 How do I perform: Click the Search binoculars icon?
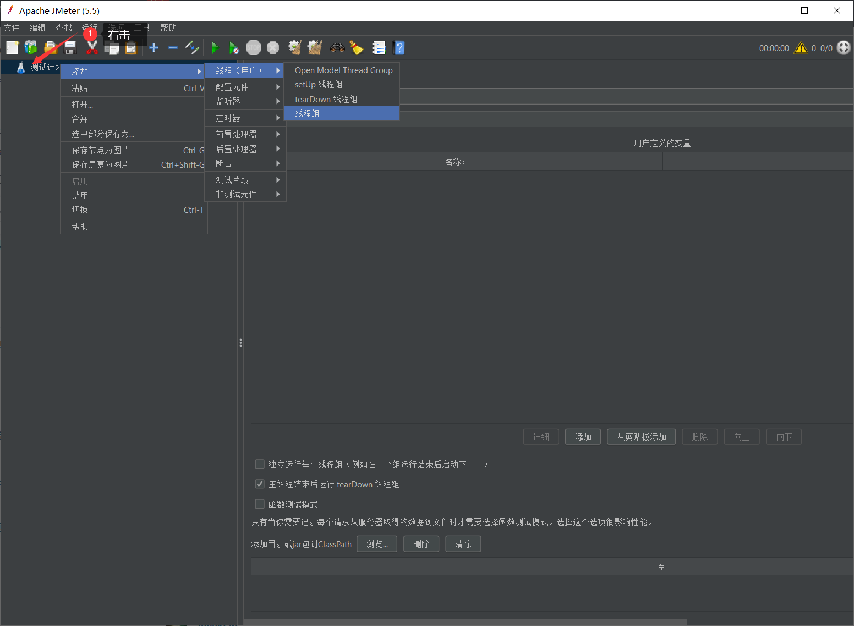[x=337, y=48]
